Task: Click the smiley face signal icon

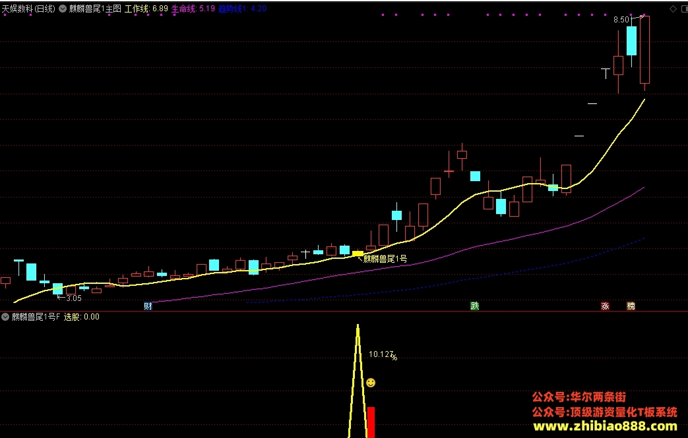Action: 371,383
